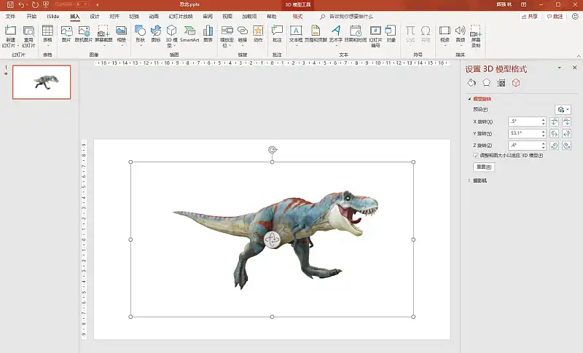Switch to the 设计 ribbon tab

[95, 15]
